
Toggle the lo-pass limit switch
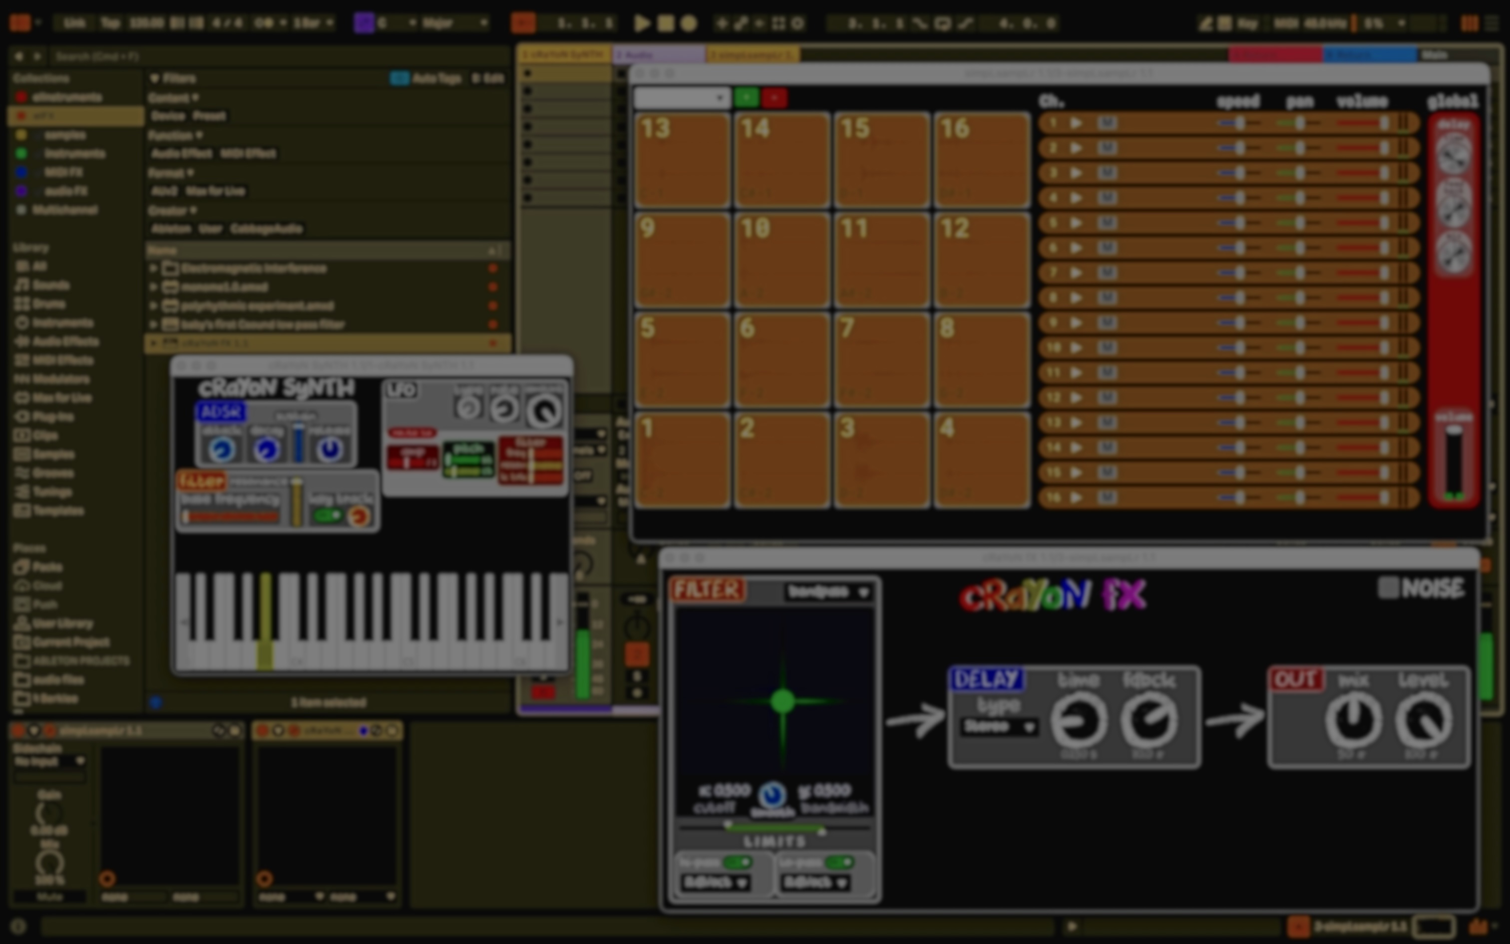tap(838, 863)
